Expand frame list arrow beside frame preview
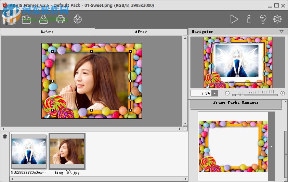Viewport: 288px width, 182px height. [271, 146]
